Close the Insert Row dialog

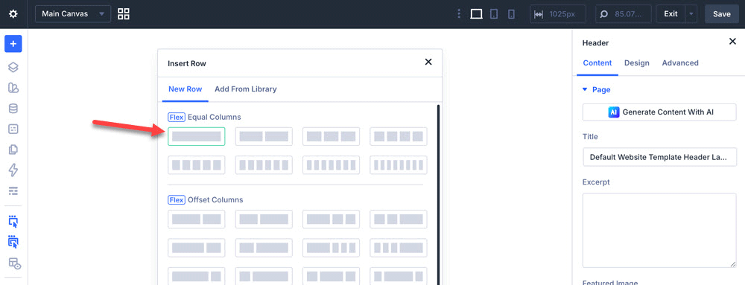click(428, 62)
